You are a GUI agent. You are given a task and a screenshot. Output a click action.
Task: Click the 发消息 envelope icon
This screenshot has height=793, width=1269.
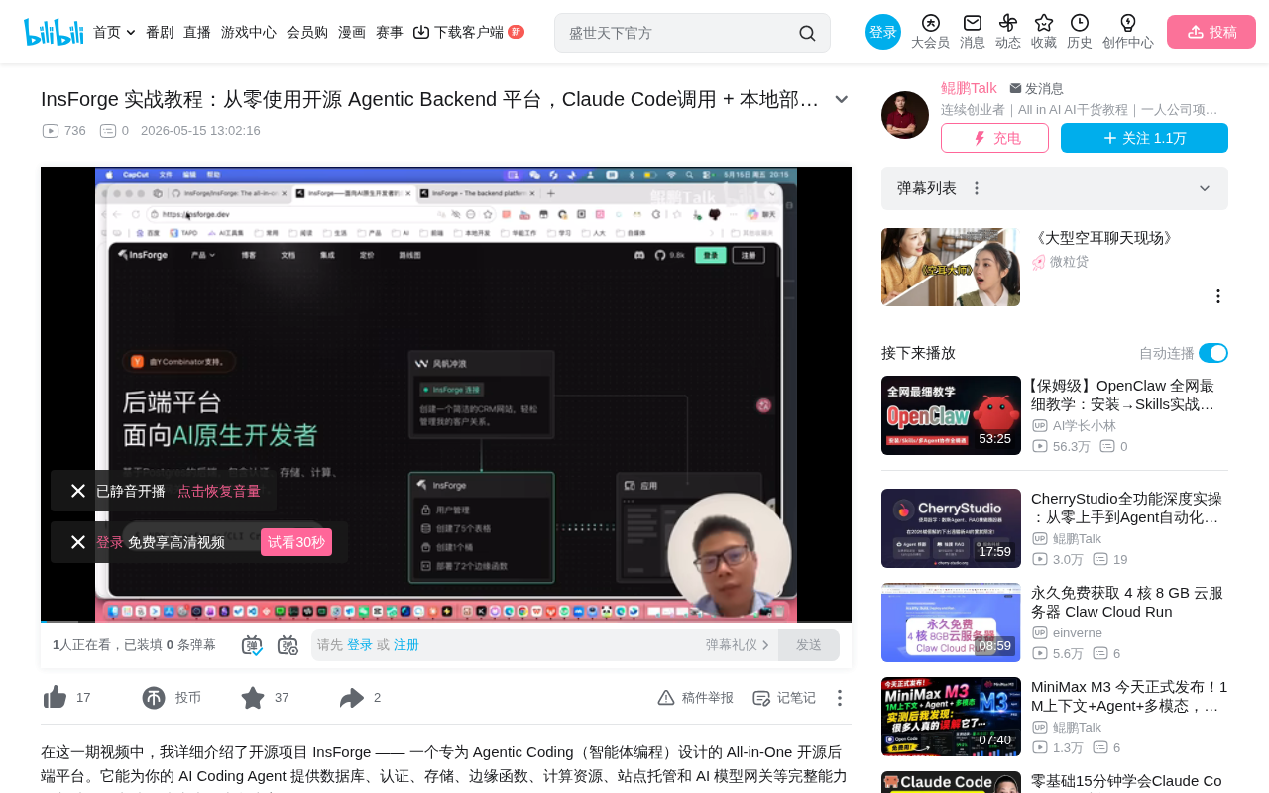click(x=1015, y=88)
